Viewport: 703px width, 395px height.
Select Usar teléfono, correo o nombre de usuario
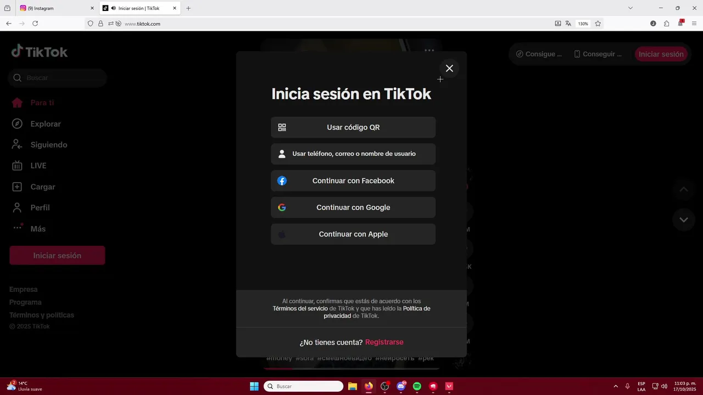click(353, 154)
